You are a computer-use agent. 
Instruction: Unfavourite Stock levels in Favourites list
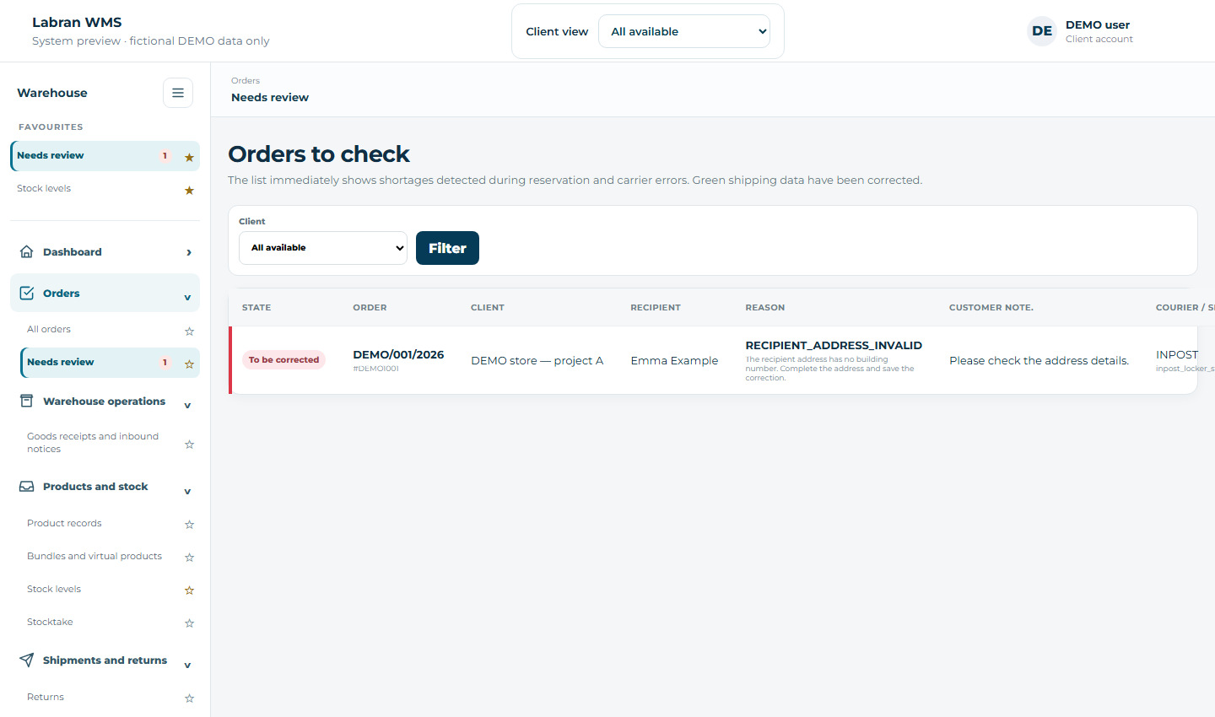pos(189,190)
